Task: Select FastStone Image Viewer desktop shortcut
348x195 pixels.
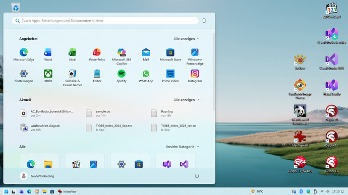Action: 300,89
